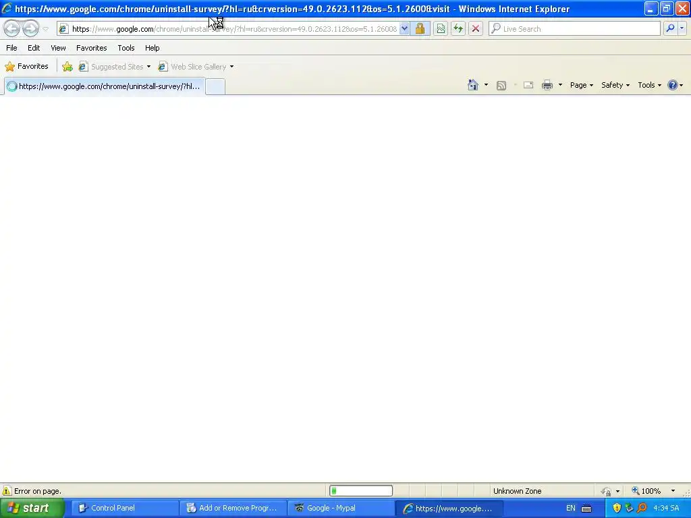Image resolution: width=691 pixels, height=518 pixels.
Task: Open the search provider dropdown arrow
Action: point(682,28)
